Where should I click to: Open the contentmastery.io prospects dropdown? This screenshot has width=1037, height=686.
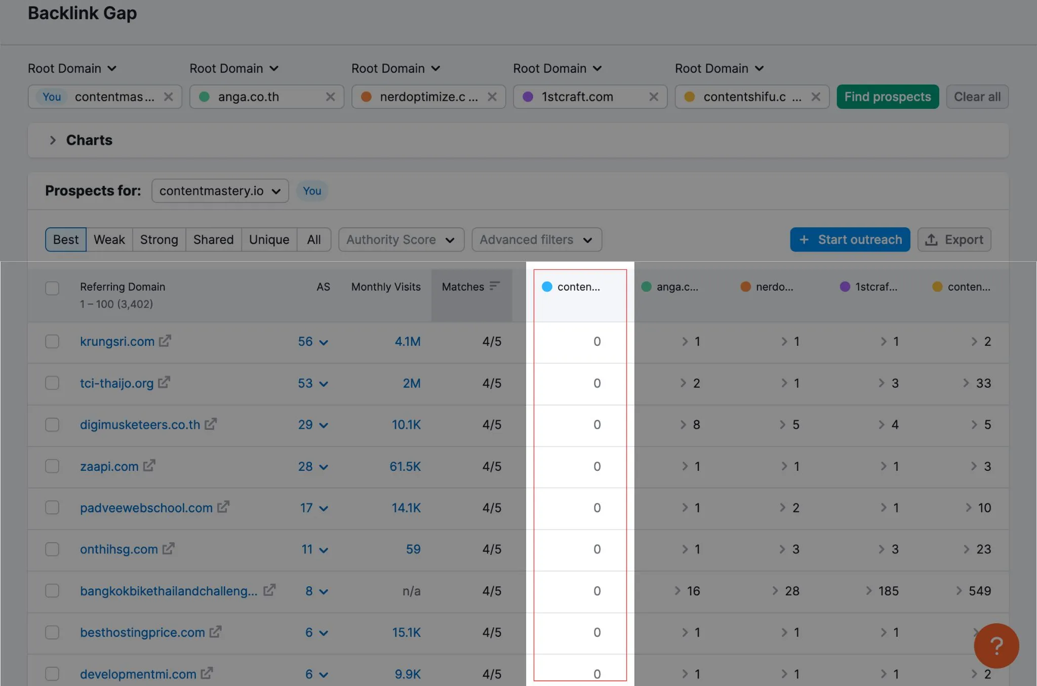pyautogui.click(x=220, y=191)
